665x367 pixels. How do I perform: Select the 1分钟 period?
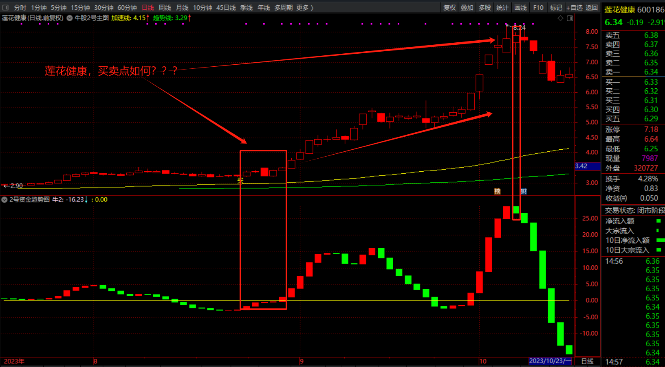39,7
